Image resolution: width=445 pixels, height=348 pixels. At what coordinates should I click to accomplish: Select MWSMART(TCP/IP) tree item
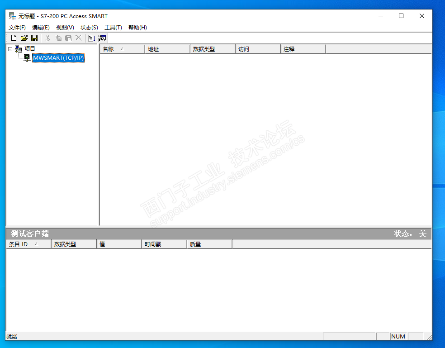click(58, 58)
